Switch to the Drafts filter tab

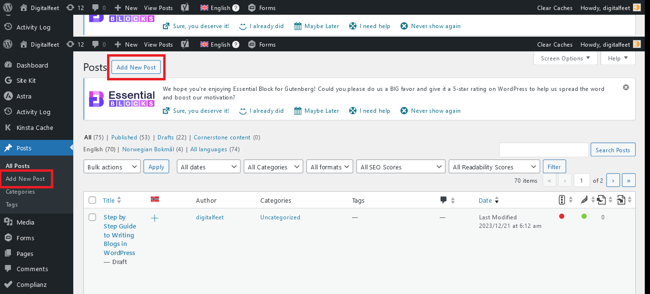pyautogui.click(x=166, y=137)
